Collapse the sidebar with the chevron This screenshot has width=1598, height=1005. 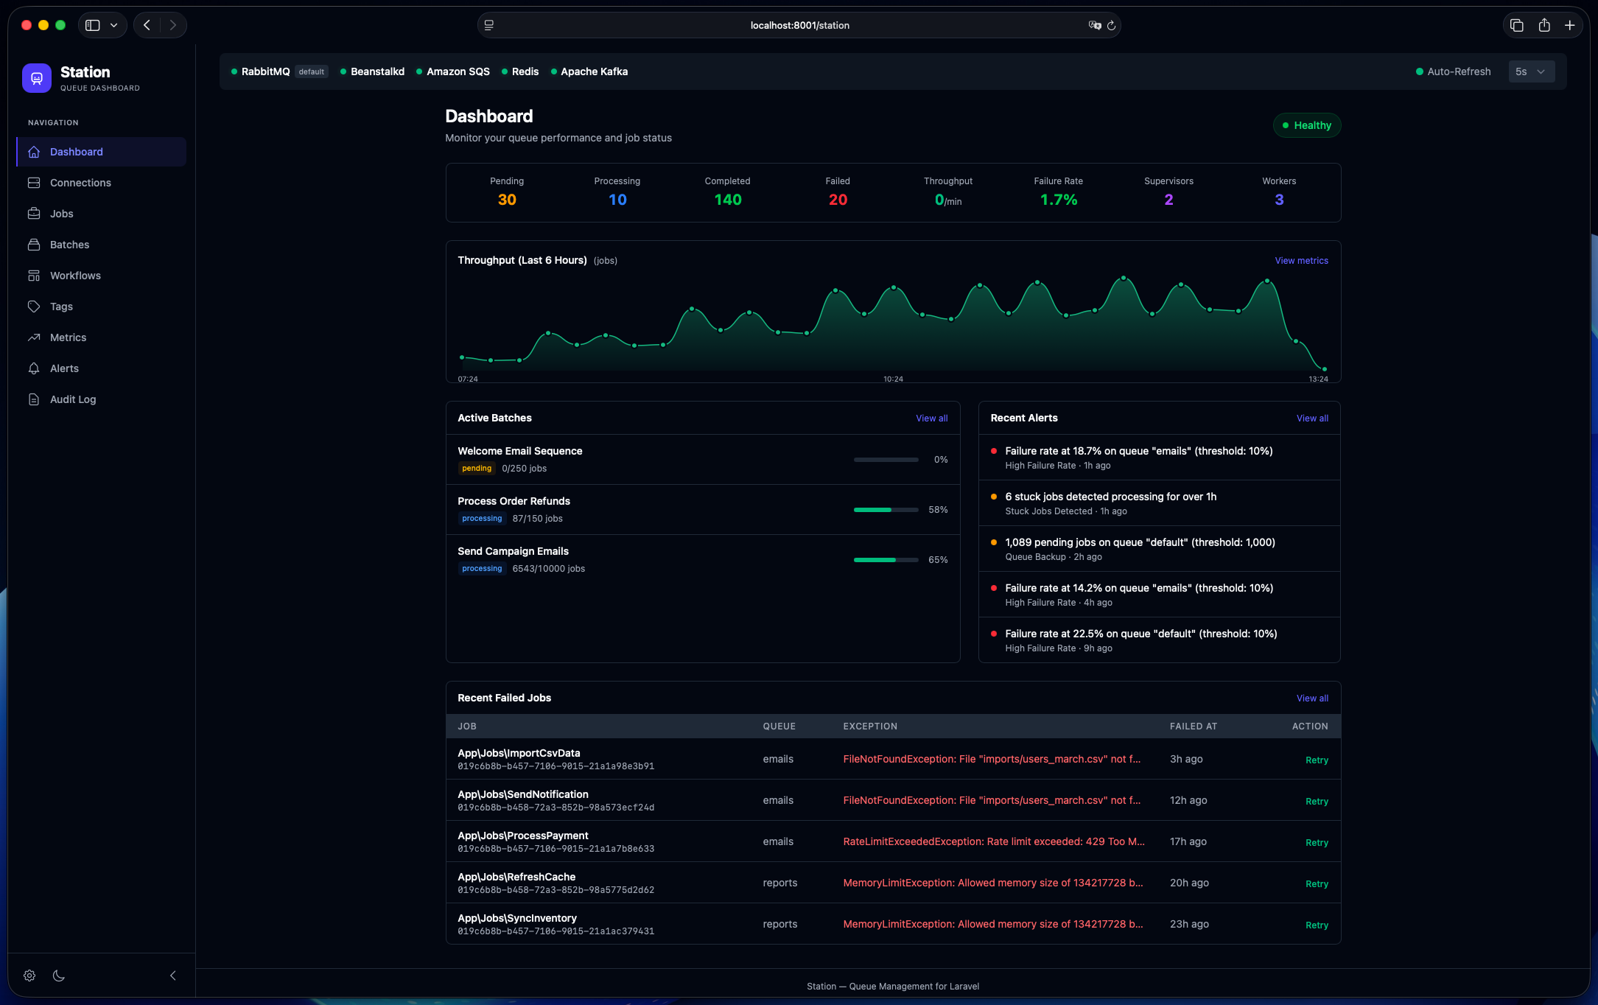173,975
